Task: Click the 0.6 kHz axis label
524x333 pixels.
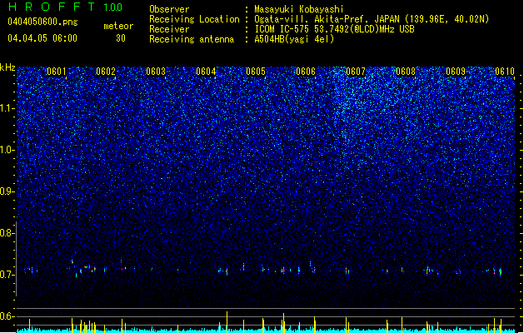Action: [7, 316]
